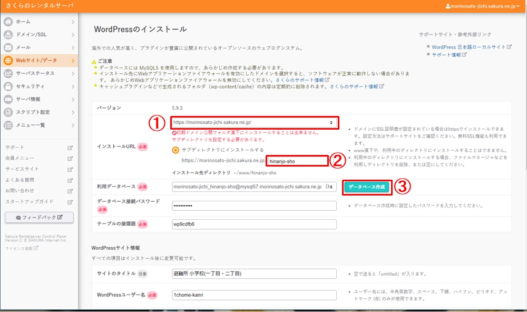The height and width of the screenshot is (312, 527).
Task: Click external link icon beside 会員メニュー
Action: pyautogui.click(x=70, y=158)
